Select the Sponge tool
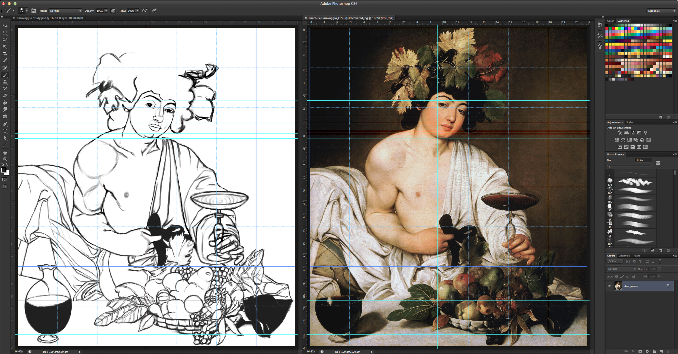 5,117
